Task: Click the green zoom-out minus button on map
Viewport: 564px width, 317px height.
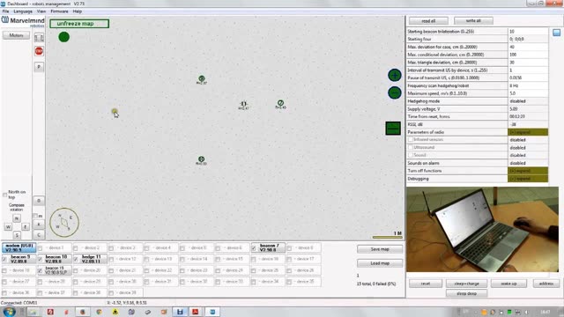Action: pyautogui.click(x=395, y=92)
